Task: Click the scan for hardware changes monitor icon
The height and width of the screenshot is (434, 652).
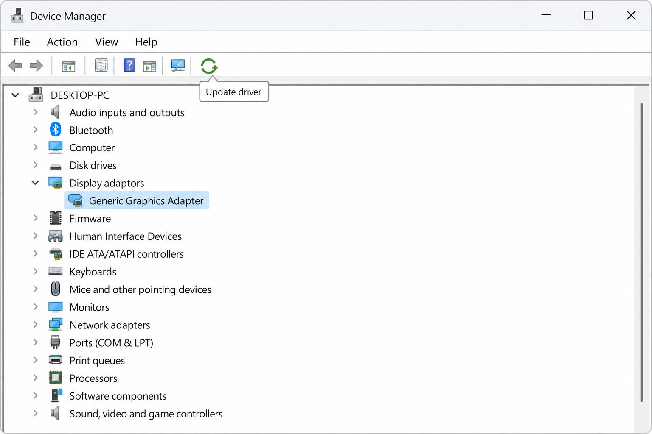Action: pyautogui.click(x=177, y=66)
